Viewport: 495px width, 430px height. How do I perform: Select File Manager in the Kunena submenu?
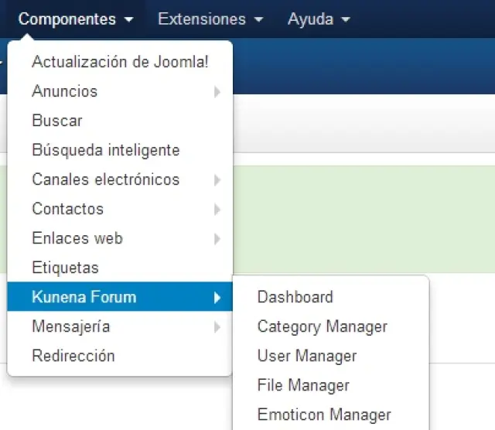point(304,385)
